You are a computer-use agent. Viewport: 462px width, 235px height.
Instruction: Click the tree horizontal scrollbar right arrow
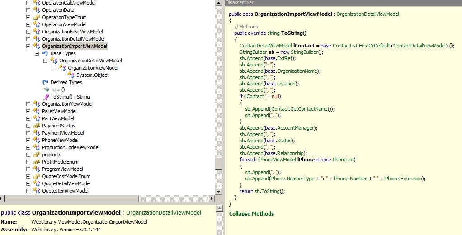coord(212,199)
